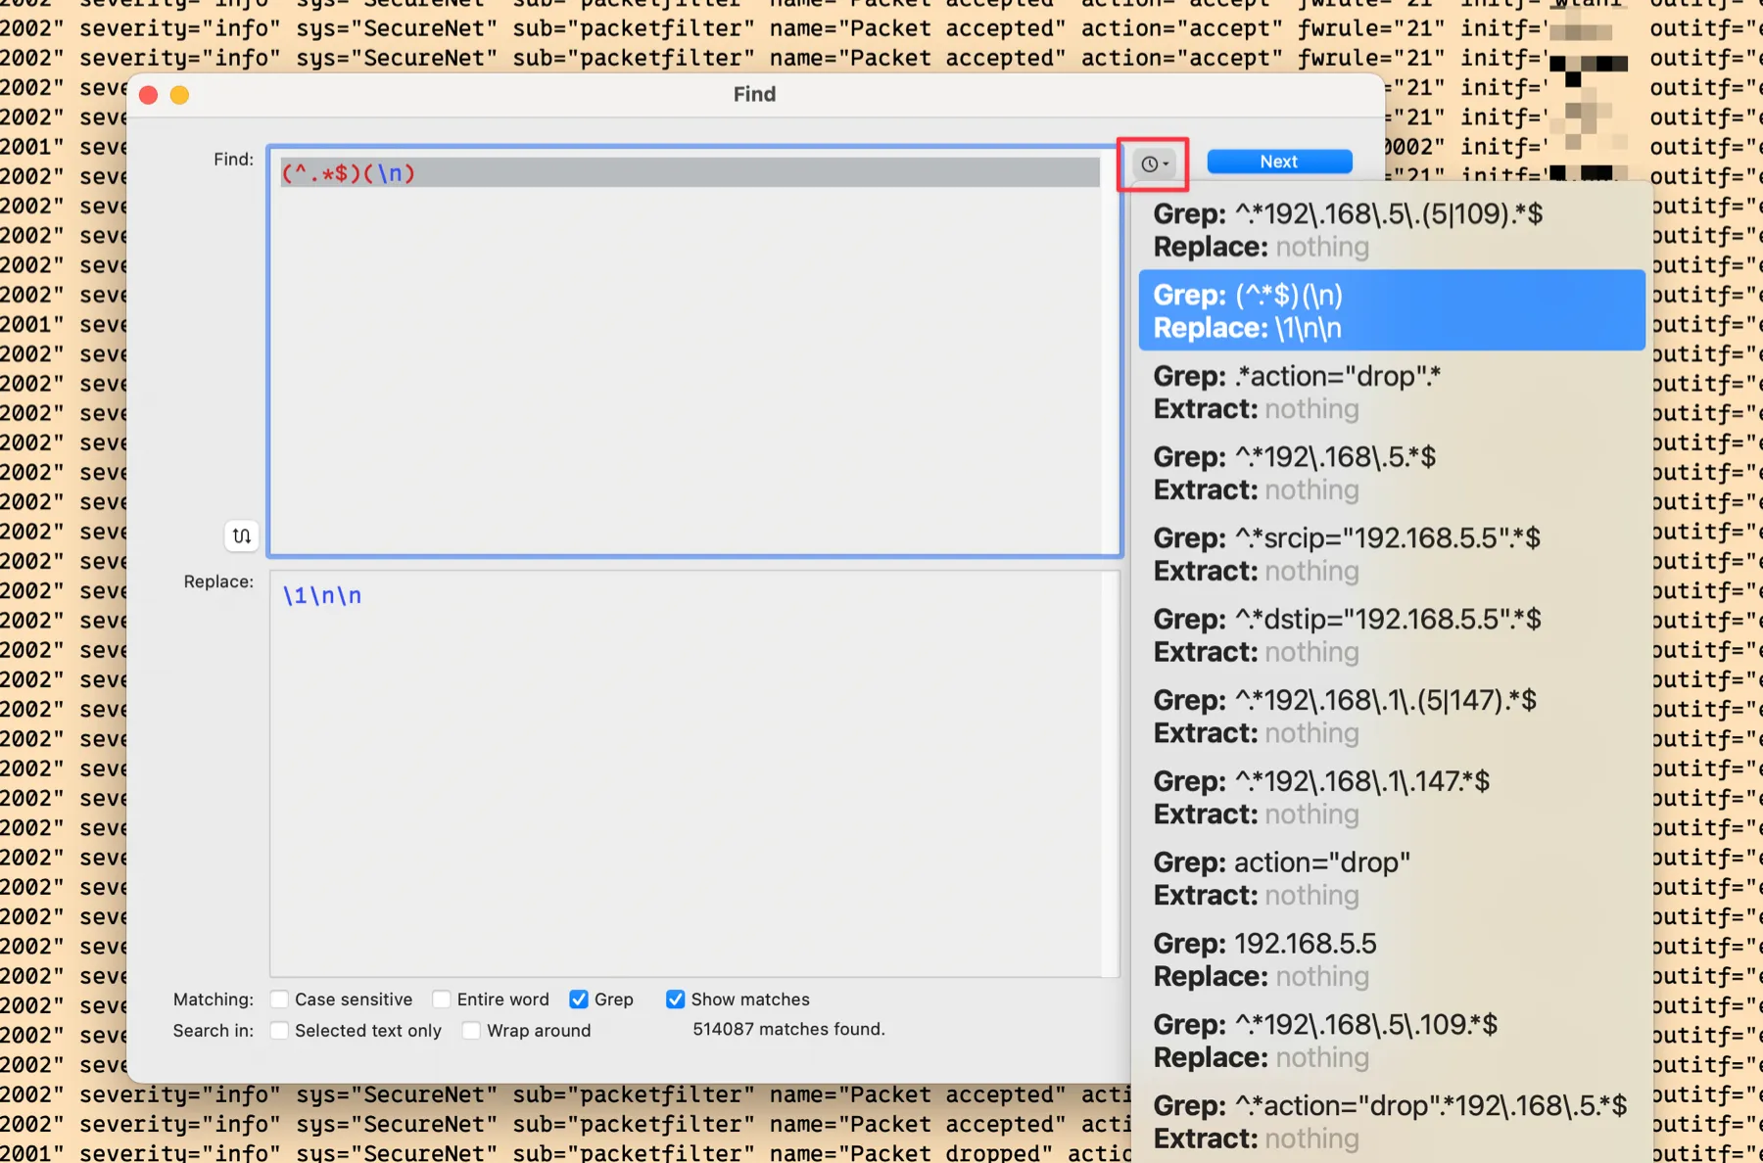
Task: Choose the dstip="192.168.5.5" pattern from history
Action: click(x=1391, y=634)
